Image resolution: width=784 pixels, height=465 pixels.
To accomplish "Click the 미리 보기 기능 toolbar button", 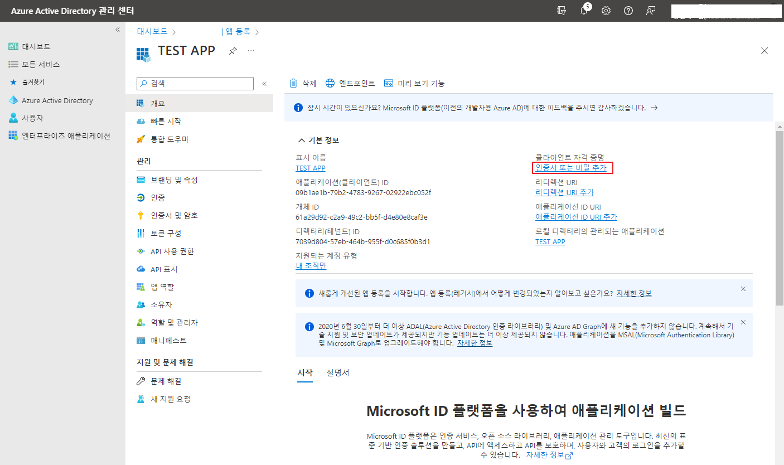I will (x=414, y=84).
